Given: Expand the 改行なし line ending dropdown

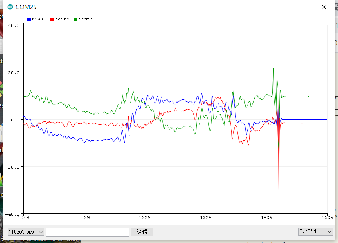Looking at the screenshot, I should (315, 232).
